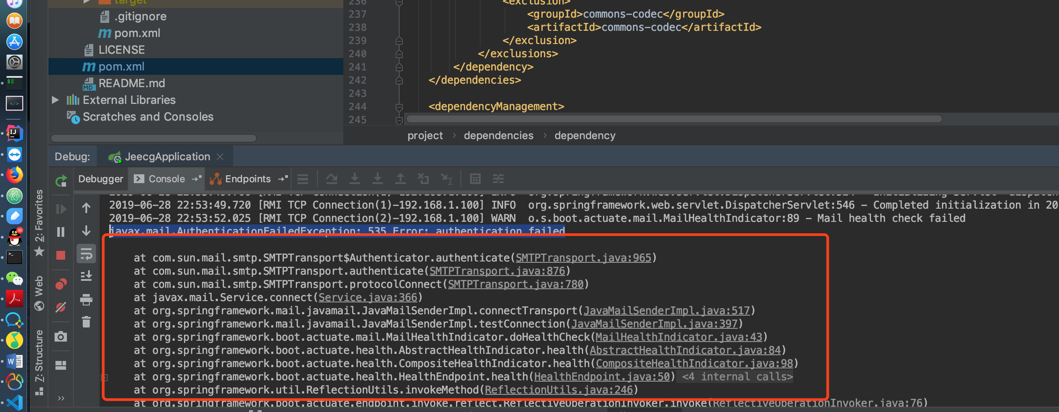Enable scroll to end of console output
This screenshot has width=1059, height=412.
(x=86, y=276)
